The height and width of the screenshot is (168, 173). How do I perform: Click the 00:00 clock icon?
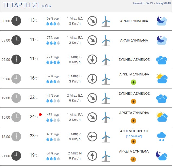coord(16,21)
